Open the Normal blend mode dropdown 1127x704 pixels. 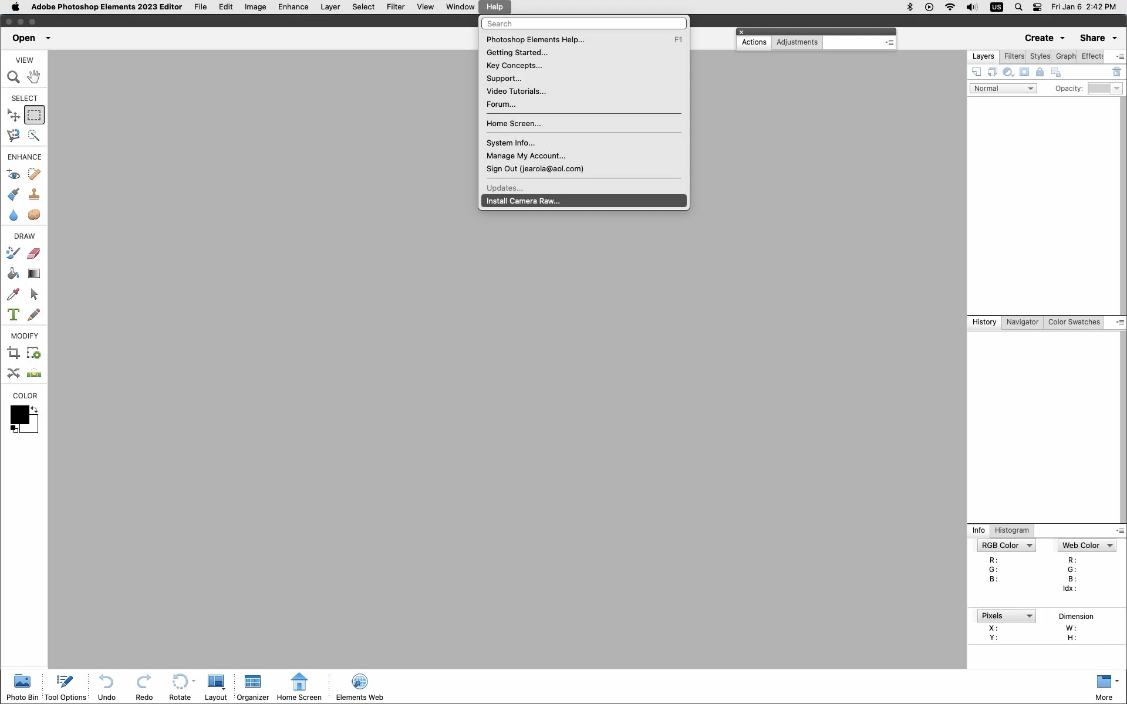click(1003, 89)
